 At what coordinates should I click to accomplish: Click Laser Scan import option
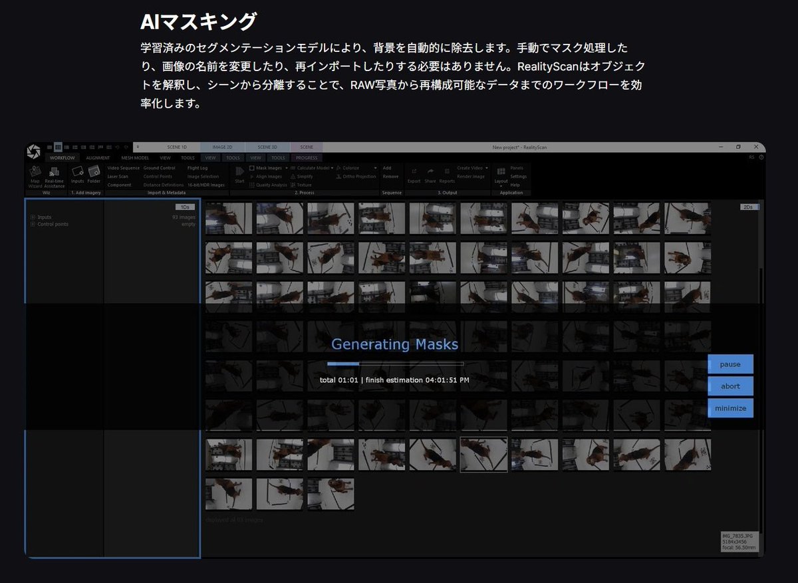point(118,177)
